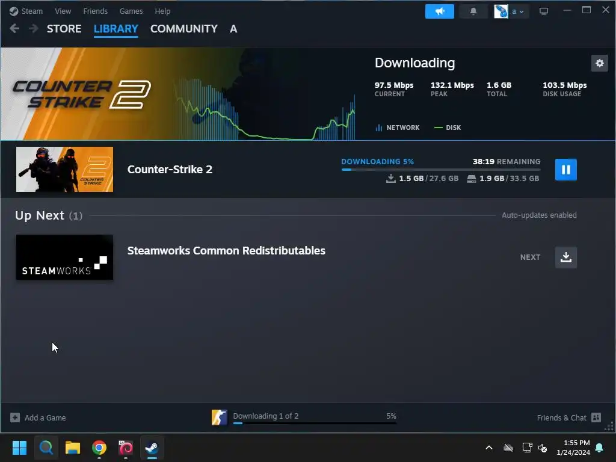Open Google Chrome from taskbar
The width and height of the screenshot is (616, 462).
tap(99, 448)
